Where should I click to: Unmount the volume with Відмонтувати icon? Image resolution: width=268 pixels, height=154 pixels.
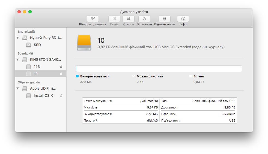(x=164, y=19)
